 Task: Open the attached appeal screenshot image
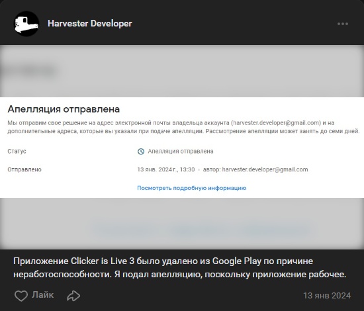pos(182,147)
